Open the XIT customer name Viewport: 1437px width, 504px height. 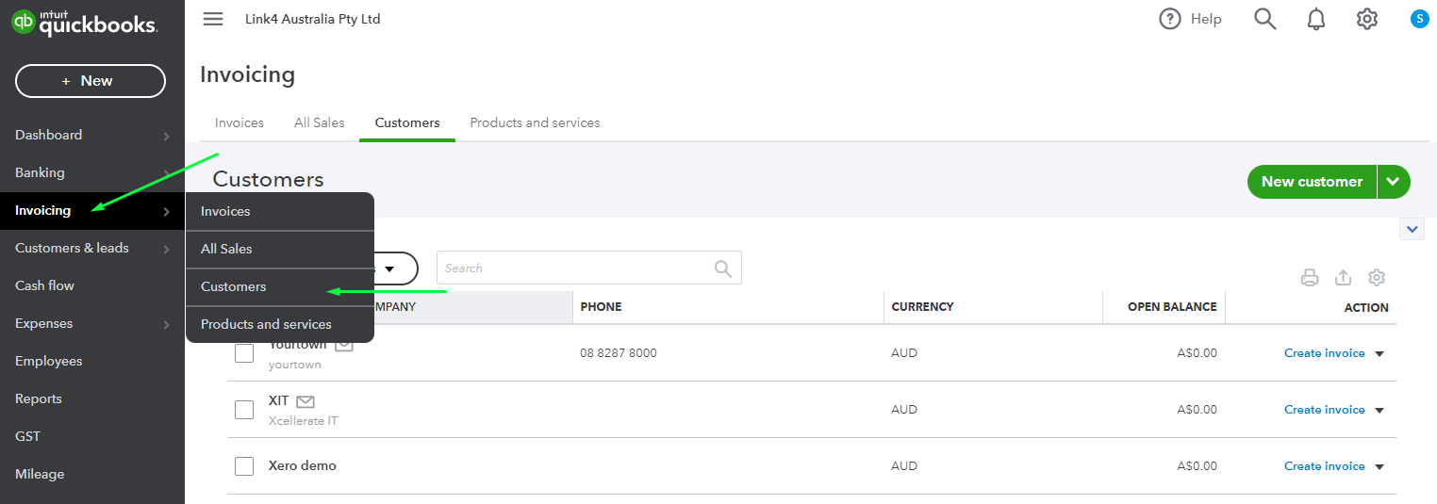pyautogui.click(x=278, y=401)
